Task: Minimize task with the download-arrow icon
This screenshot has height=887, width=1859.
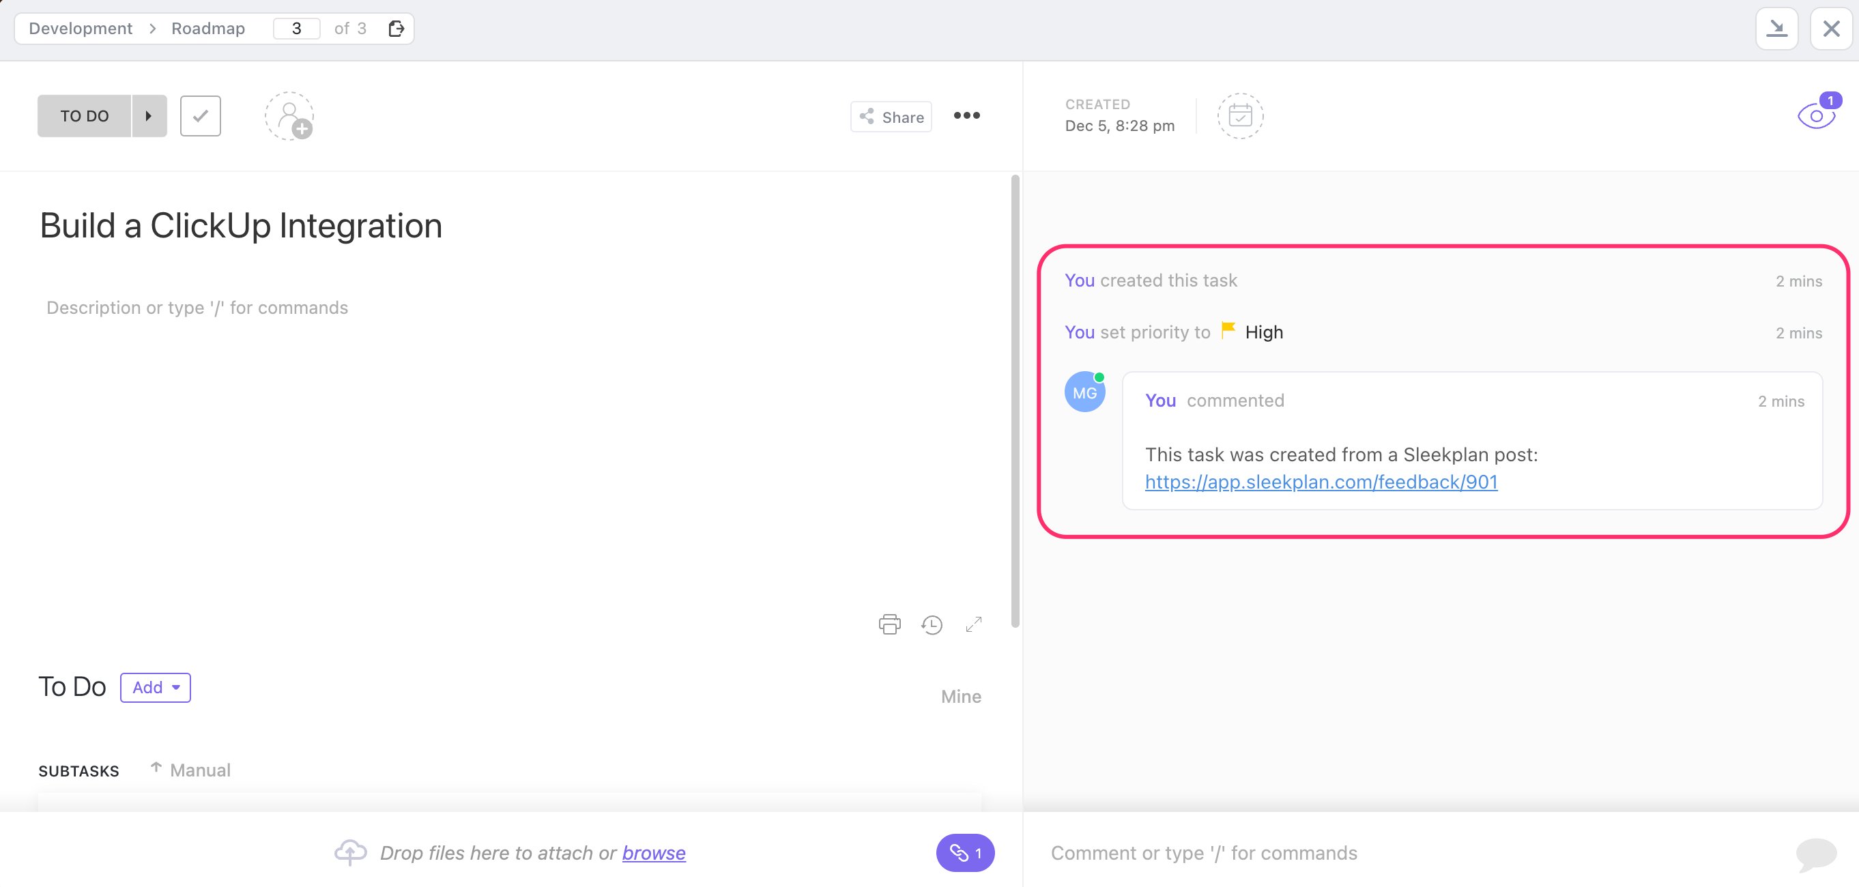Action: click(x=1776, y=29)
